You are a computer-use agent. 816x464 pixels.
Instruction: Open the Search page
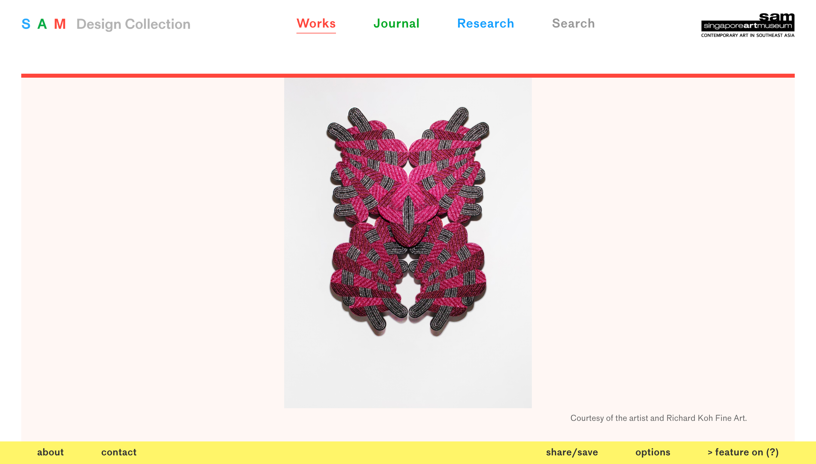573,24
